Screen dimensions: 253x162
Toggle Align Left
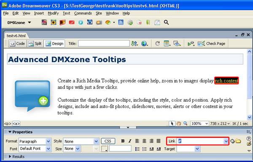coord(137,141)
